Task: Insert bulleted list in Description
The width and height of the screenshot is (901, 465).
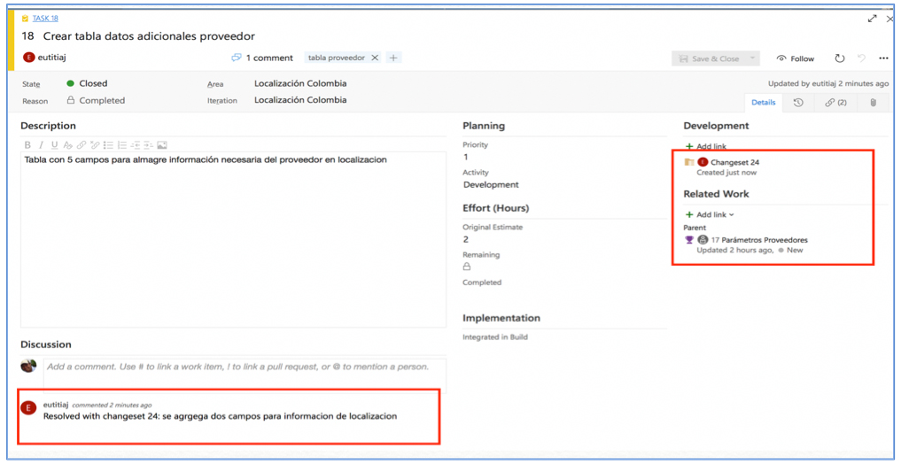Action: pyautogui.click(x=108, y=145)
